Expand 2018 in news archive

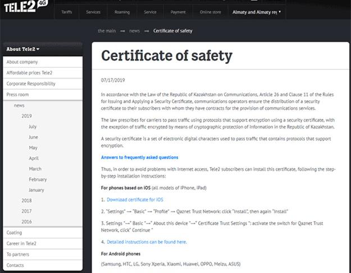(26, 201)
